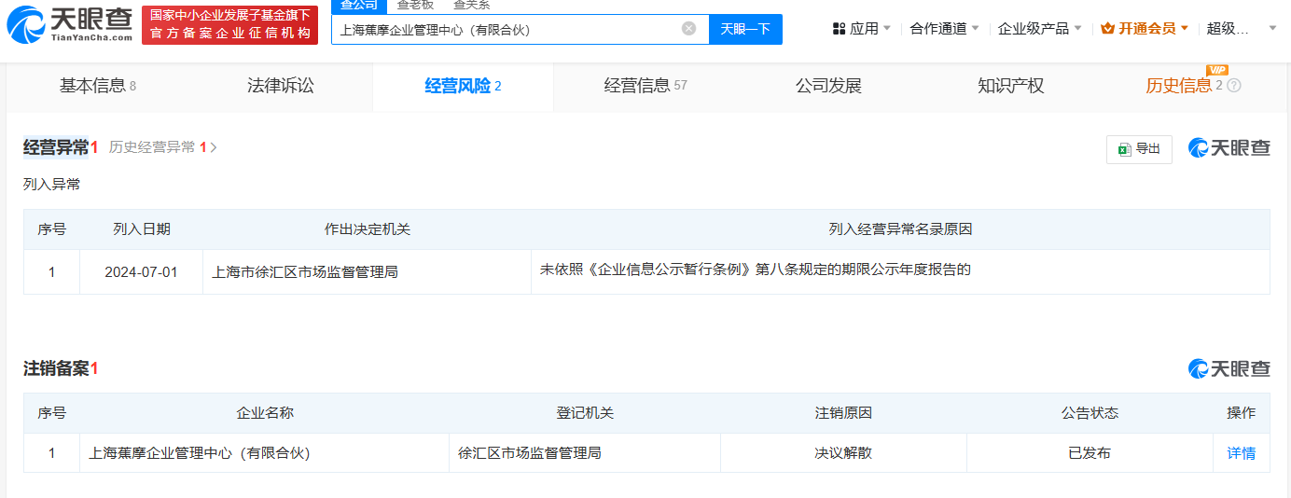Image resolution: width=1291 pixels, height=498 pixels.
Task: Export data with the 导出 button
Action: pos(1139,149)
